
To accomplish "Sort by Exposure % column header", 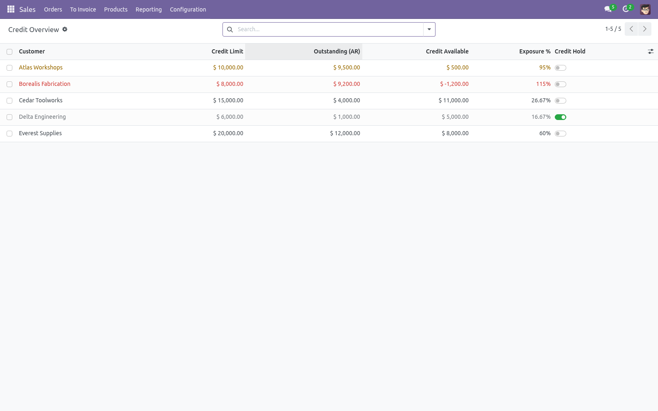I will [535, 51].
